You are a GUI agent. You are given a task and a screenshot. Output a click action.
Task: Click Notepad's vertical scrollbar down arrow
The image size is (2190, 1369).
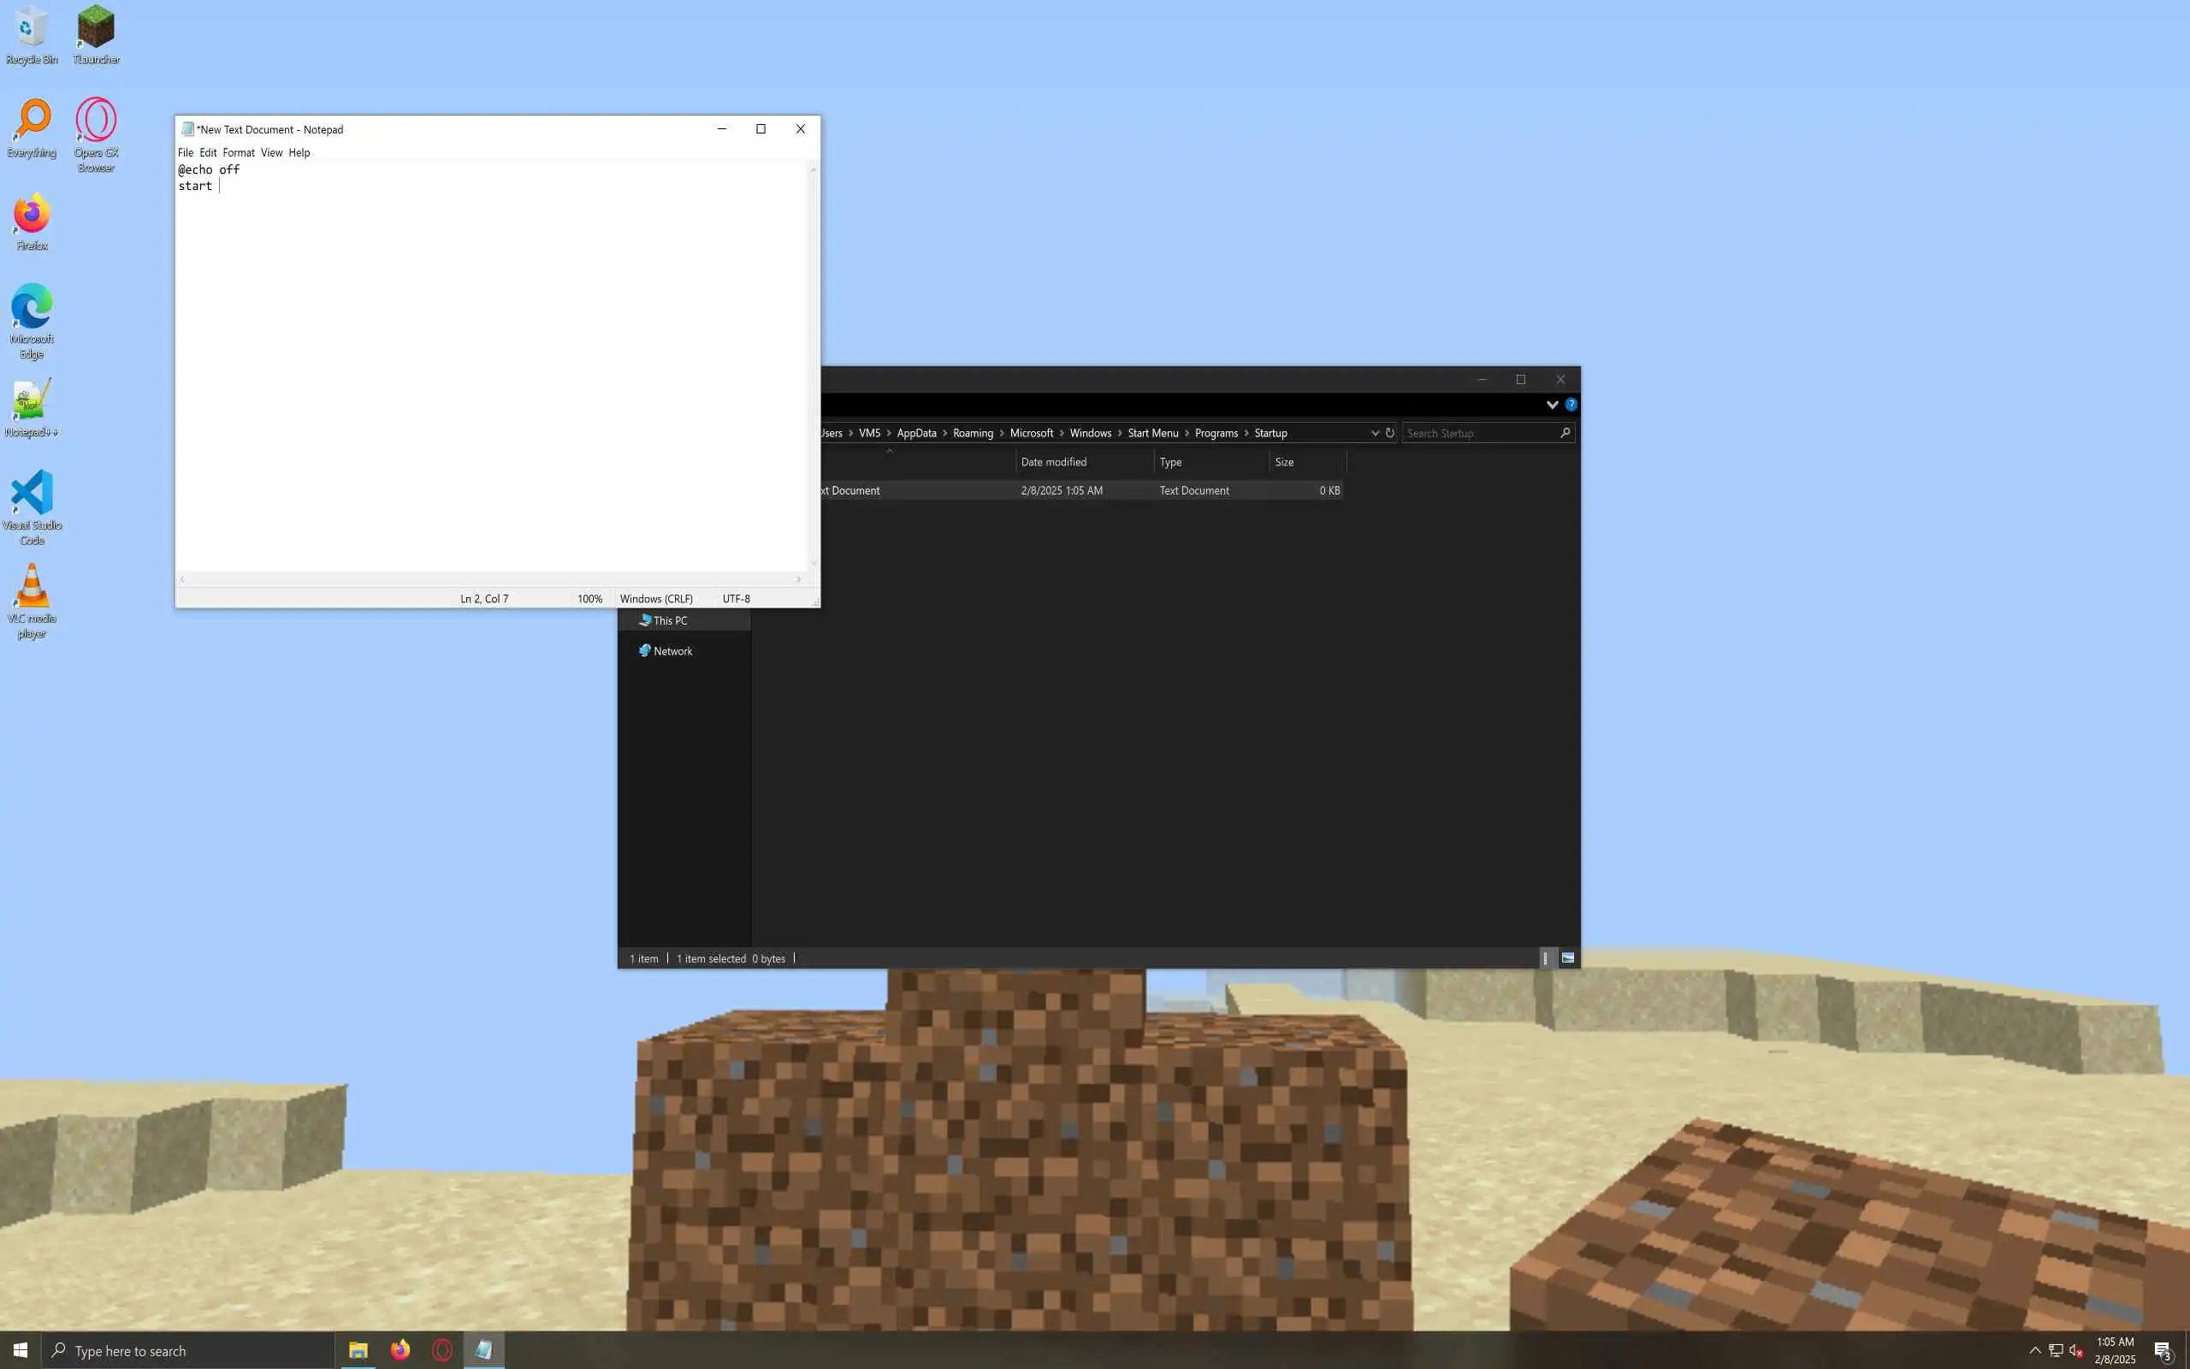click(813, 563)
